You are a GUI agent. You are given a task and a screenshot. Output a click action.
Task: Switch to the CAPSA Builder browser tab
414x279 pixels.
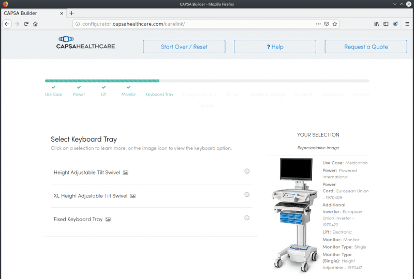coord(33,13)
